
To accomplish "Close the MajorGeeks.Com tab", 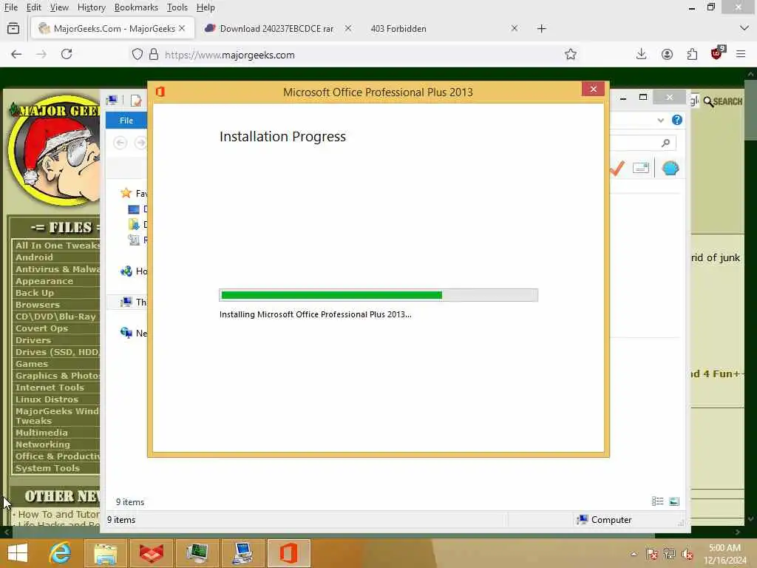I will [x=182, y=28].
